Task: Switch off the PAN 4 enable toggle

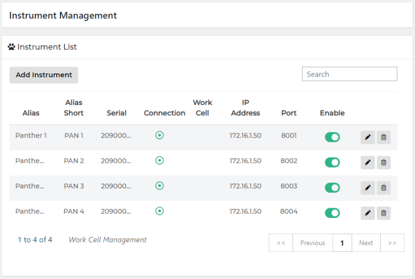Action: pos(332,213)
